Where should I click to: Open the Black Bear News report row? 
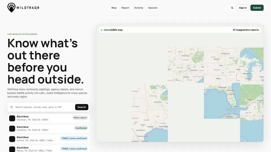(49, 118)
